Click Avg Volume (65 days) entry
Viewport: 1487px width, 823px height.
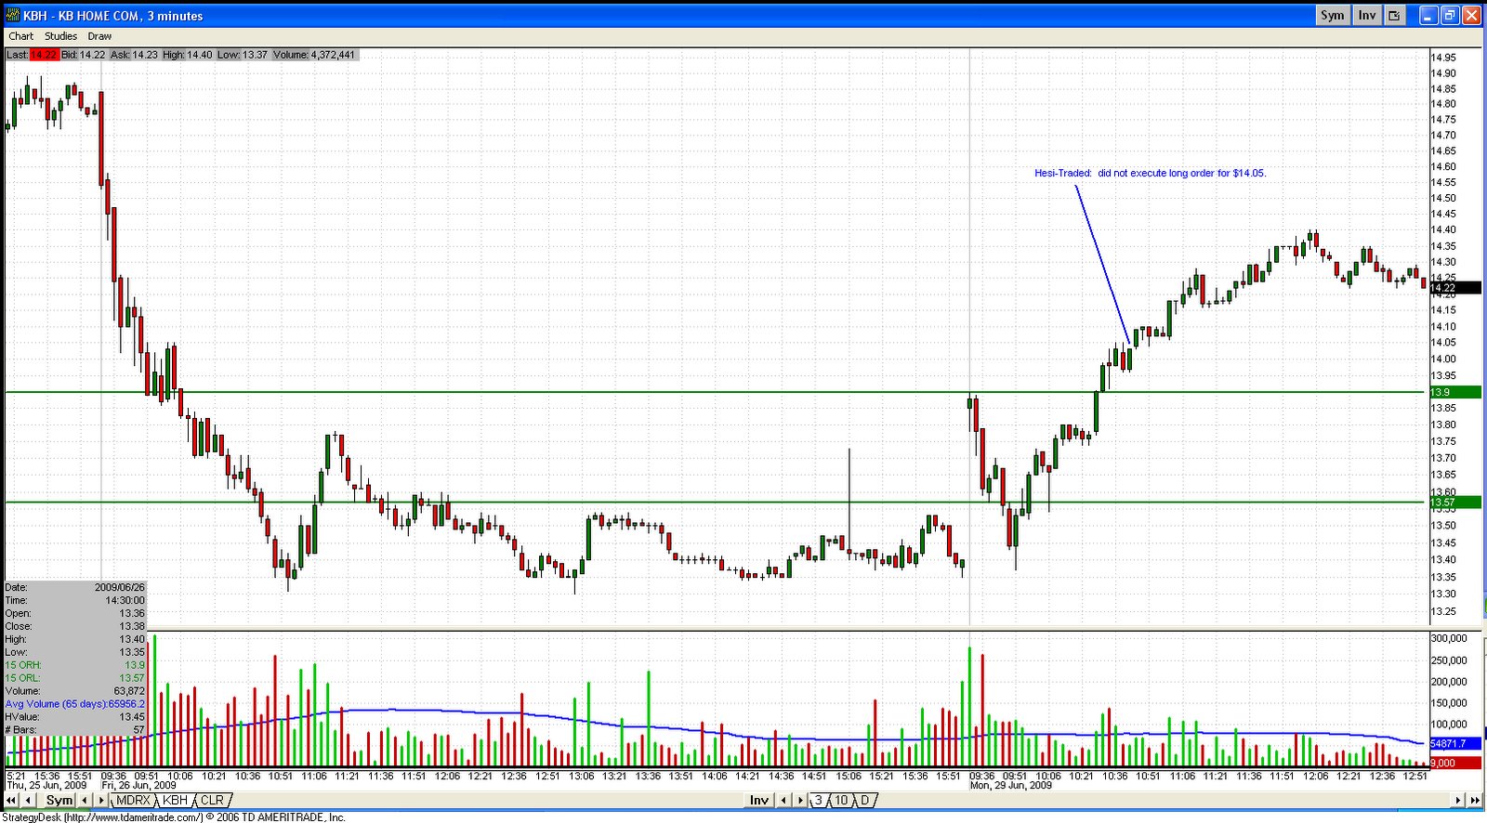click(x=75, y=704)
